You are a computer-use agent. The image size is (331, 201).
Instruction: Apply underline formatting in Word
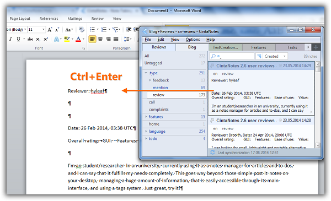coord(19,40)
